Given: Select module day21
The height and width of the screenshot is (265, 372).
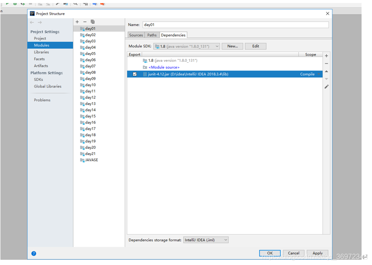Looking at the screenshot, I should (99, 154).
